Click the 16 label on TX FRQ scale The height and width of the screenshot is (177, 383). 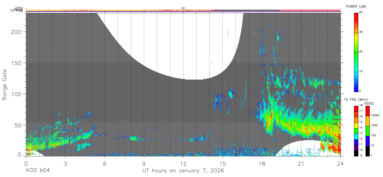pos(361,116)
